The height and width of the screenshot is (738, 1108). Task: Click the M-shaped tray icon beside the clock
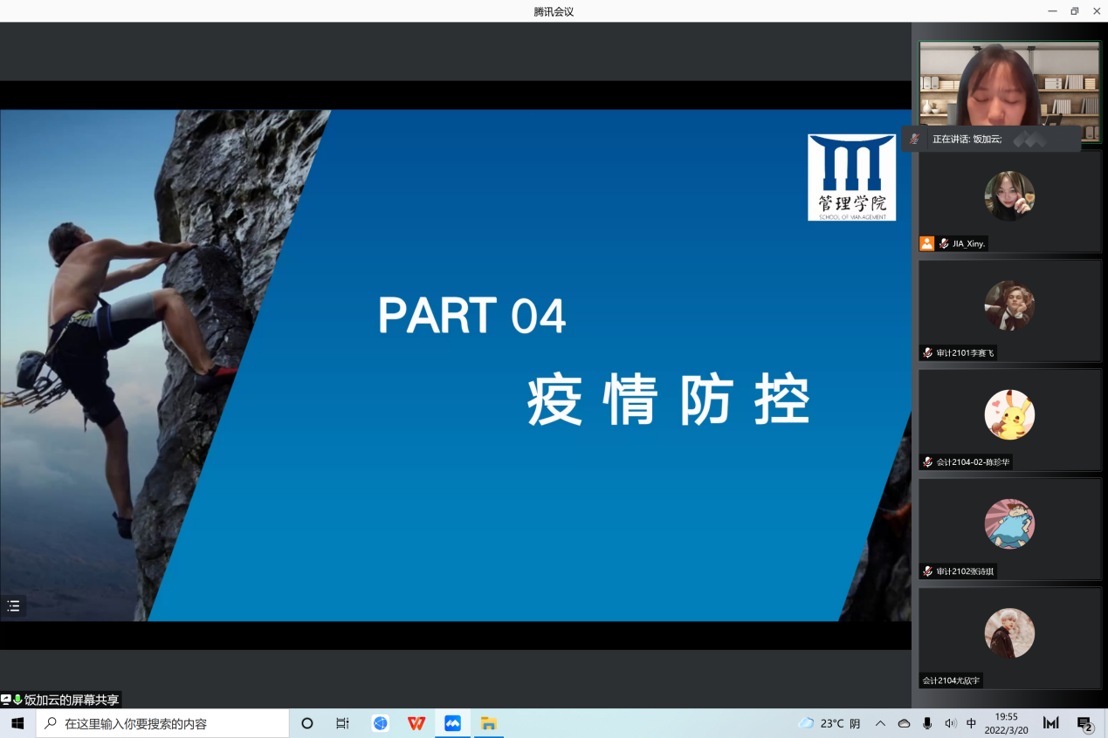tap(1051, 723)
